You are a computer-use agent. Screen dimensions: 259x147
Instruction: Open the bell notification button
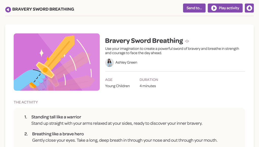(249, 8)
